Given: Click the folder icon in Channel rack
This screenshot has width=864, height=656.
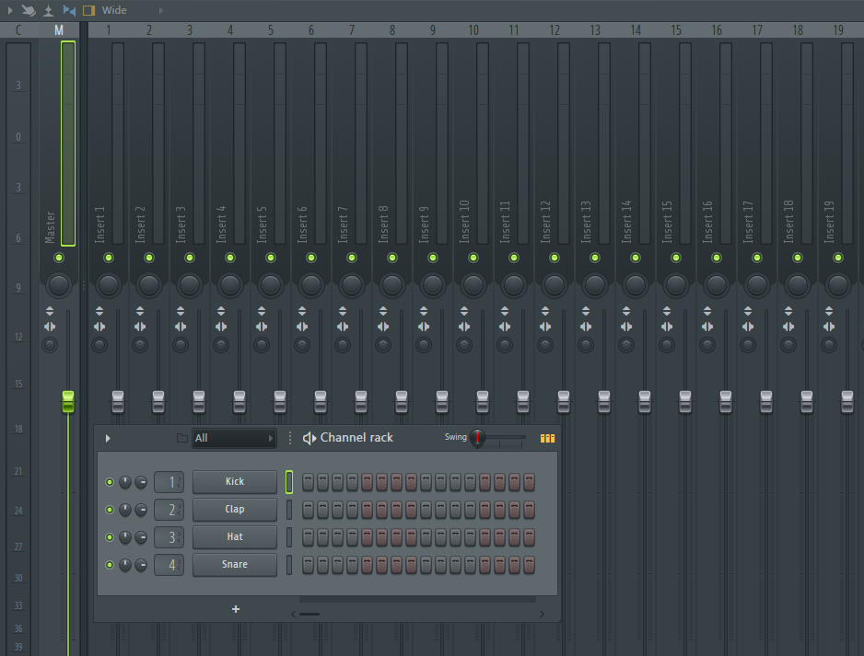Looking at the screenshot, I should click(181, 438).
